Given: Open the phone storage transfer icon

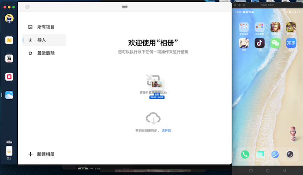Looking at the screenshot, I should (9, 151).
